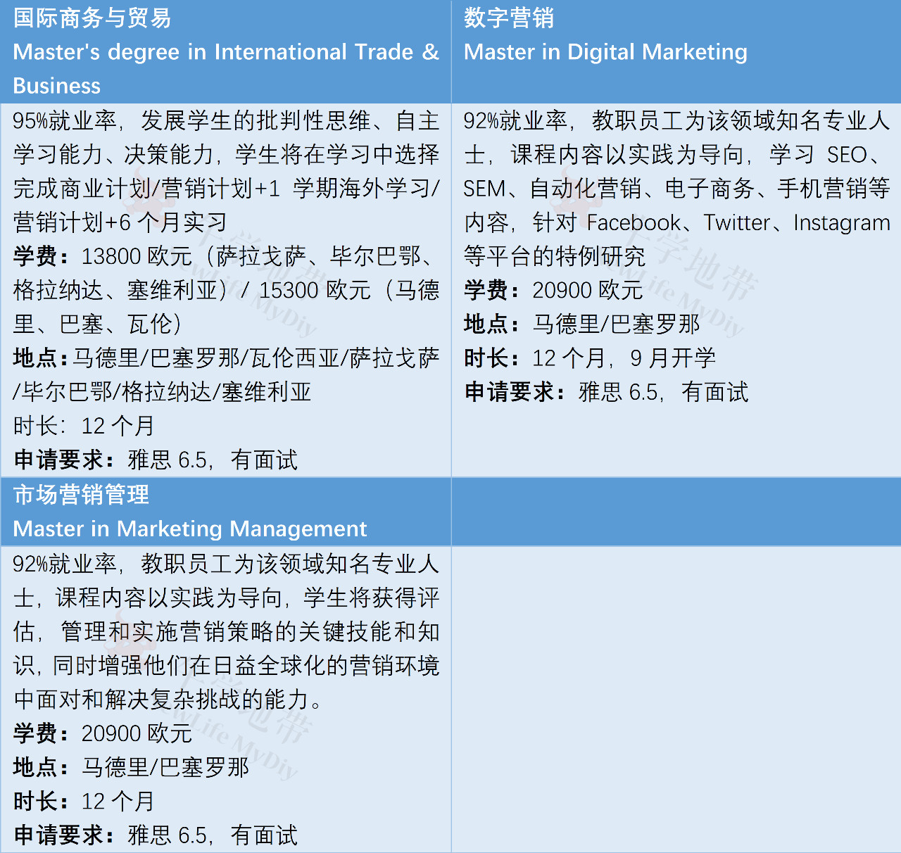
Task: Click the 国际商务与贸易 header title
Action: coord(92,18)
